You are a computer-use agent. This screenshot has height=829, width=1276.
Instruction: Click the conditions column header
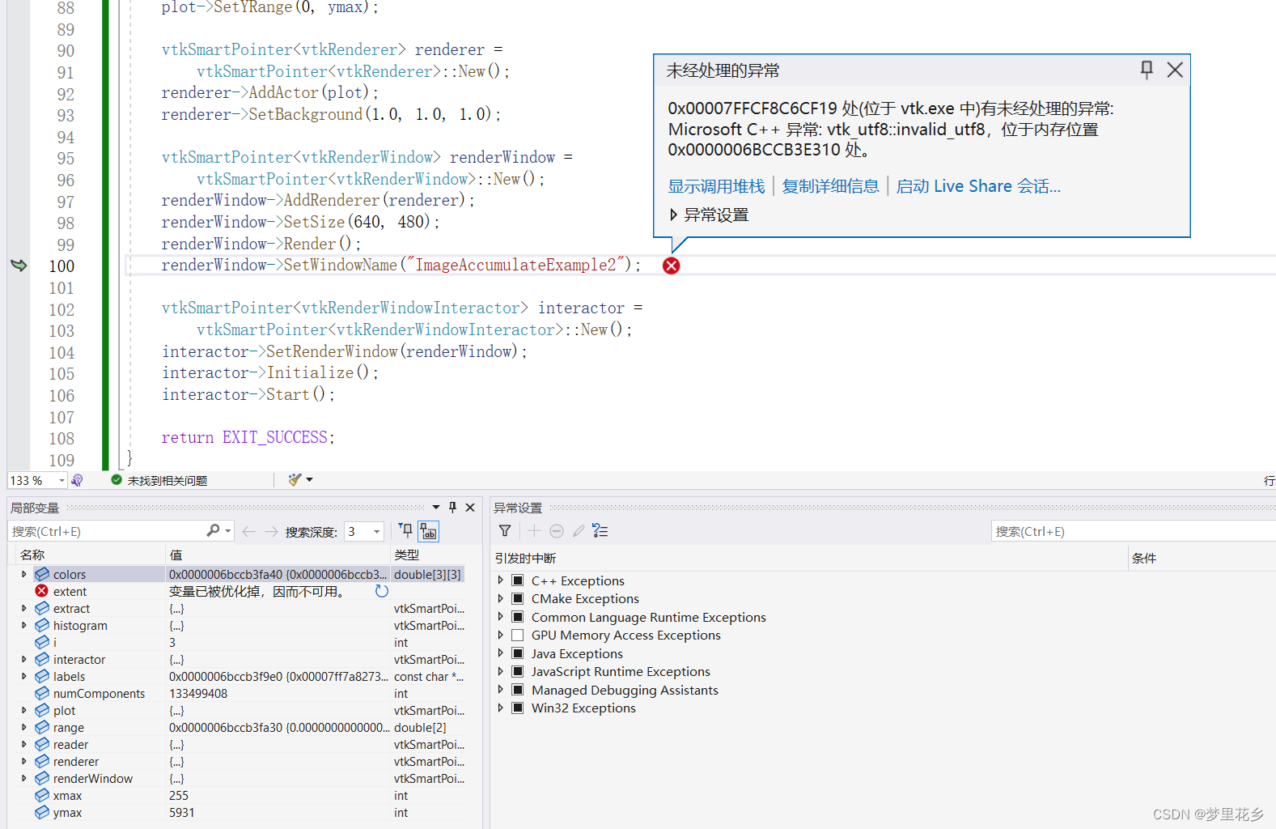(1202, 558)
